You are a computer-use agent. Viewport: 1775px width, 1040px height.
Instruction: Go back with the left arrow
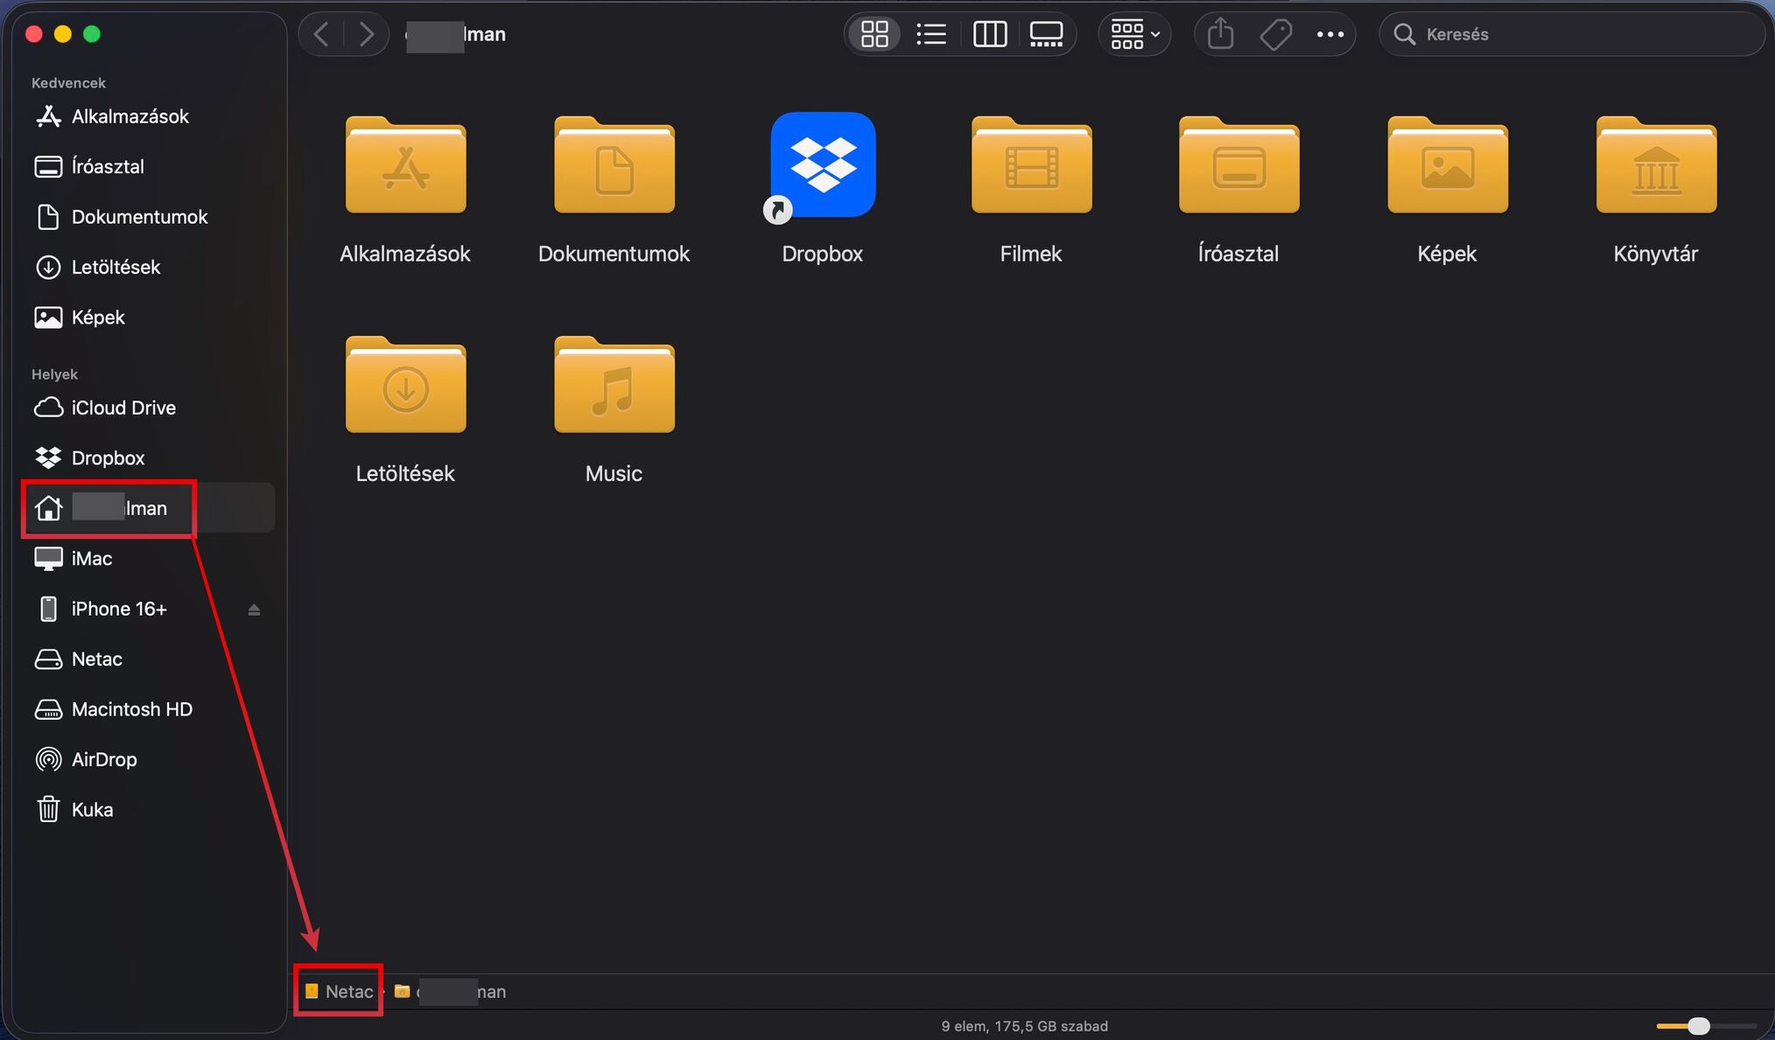tap(321, 34)
